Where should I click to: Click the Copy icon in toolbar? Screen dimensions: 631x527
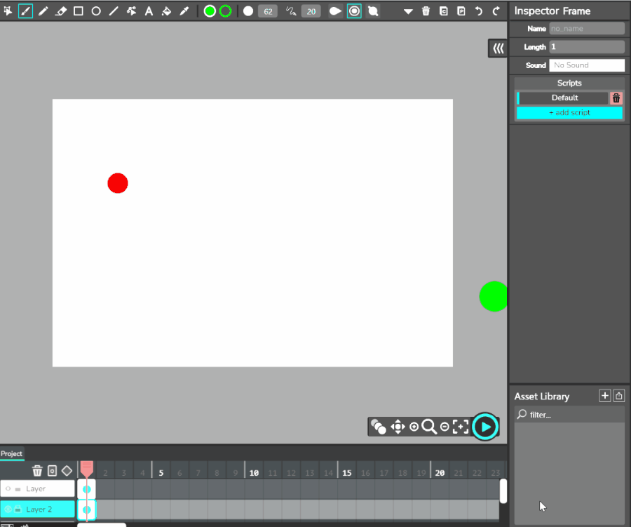(444, 11)
